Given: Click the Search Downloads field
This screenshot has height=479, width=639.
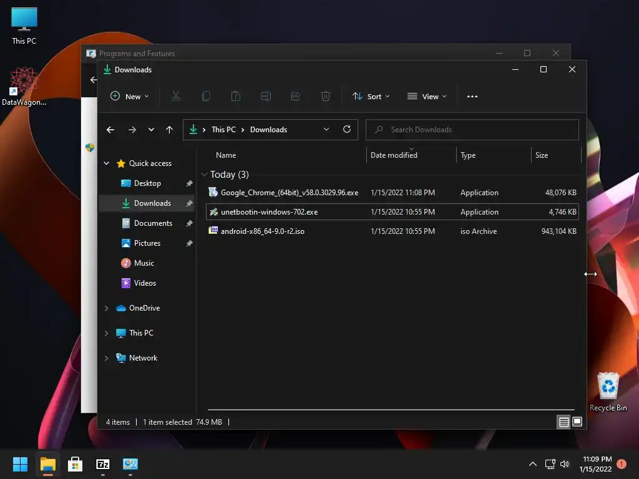Looking at the screenshot, I should pyautogui.click(x=472, y=130).
